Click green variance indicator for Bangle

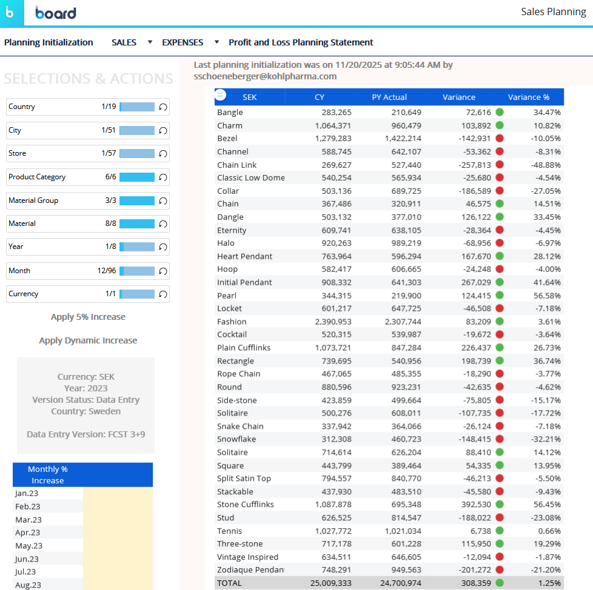pyautogui.click(x=500, y=112)
